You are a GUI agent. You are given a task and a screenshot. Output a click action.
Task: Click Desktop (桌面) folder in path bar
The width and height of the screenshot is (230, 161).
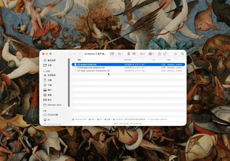(x=107, y=119)
